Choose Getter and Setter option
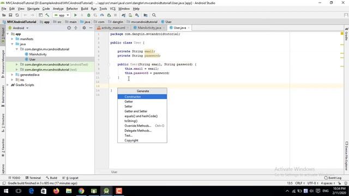Image resolution: width=349 pixels, height=196 pixels. click(x=142, y=111)
